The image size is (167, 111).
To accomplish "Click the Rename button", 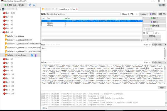I will (143, 14).
